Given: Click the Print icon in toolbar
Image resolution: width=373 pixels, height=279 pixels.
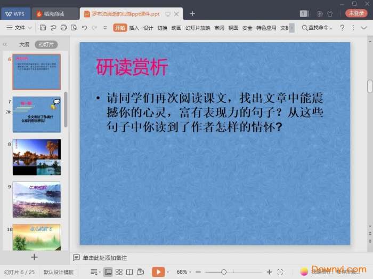Looking at the screenshot, I should point(63,28).
